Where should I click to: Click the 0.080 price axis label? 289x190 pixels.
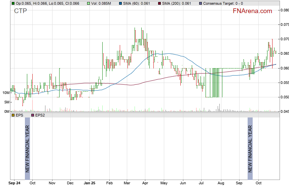pyautogui.click(x=285, y=10)
